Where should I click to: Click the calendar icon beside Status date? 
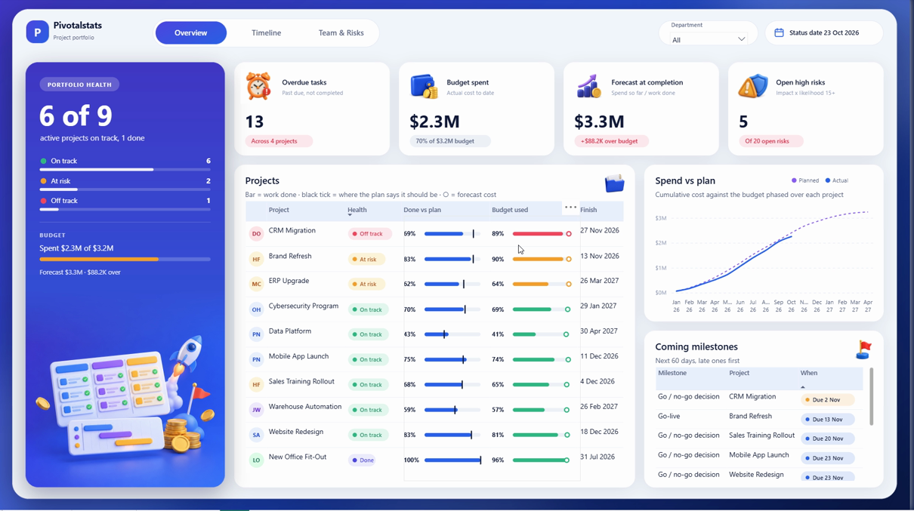779,32
